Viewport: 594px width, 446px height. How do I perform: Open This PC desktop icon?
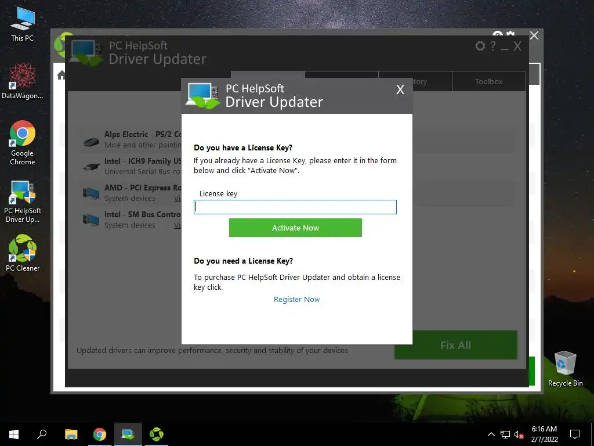(x=23, y=24)
